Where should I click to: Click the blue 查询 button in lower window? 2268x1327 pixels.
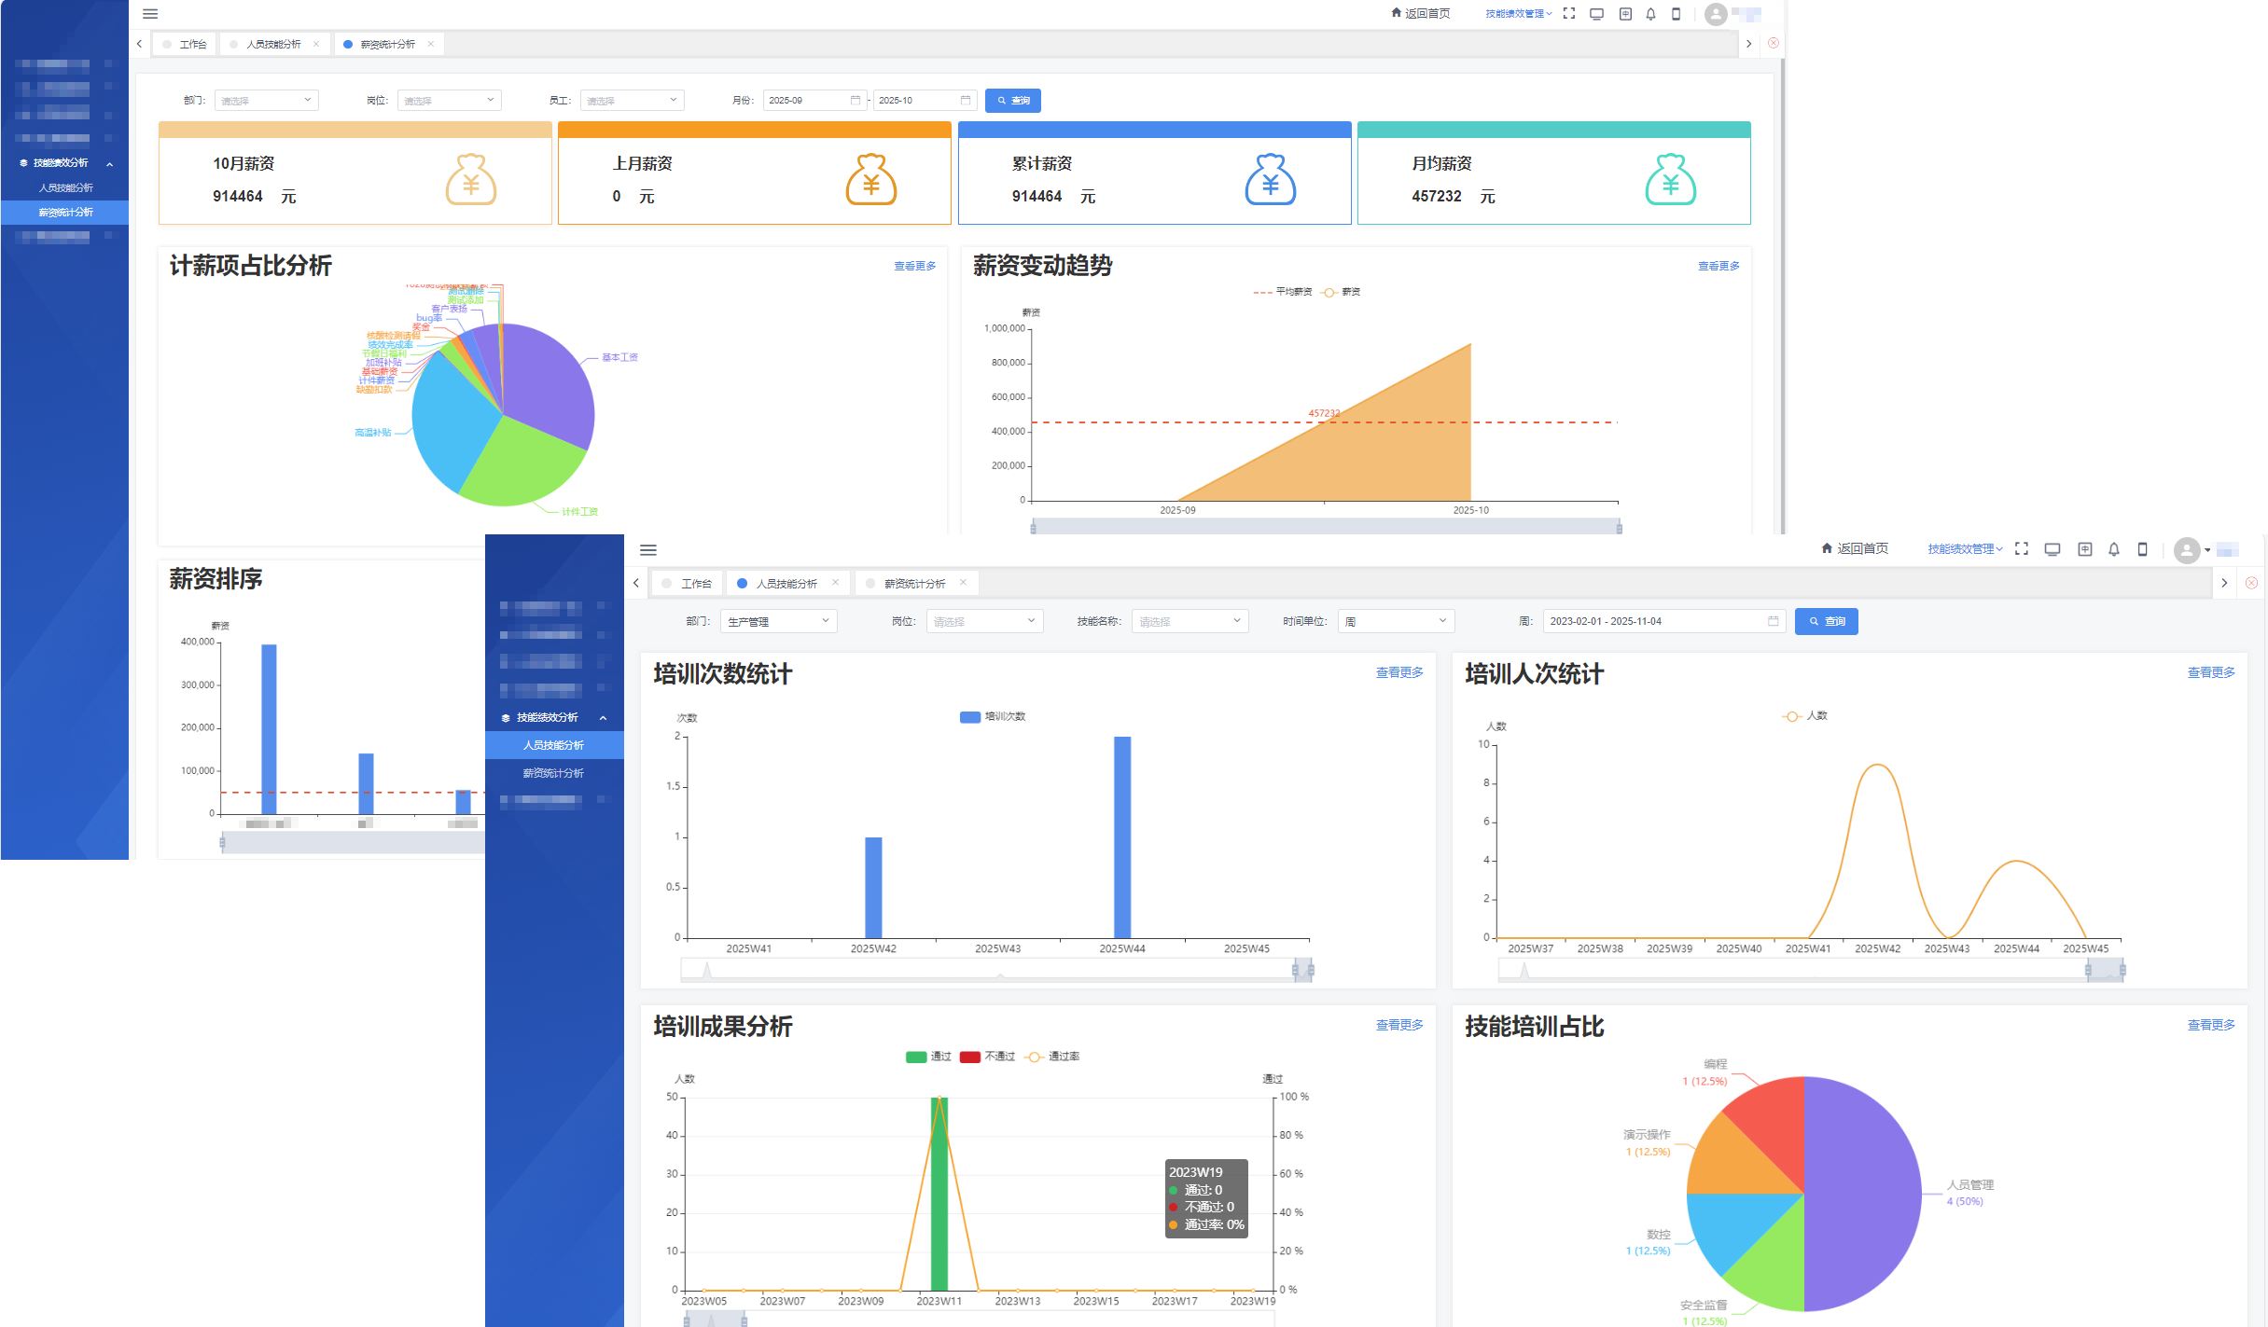1826,621
